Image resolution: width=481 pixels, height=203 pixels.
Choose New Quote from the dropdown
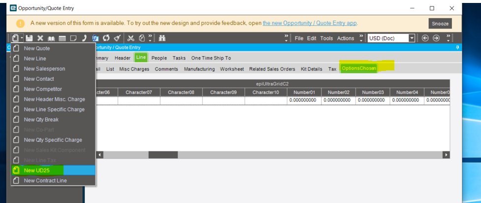tap(53, 48)
